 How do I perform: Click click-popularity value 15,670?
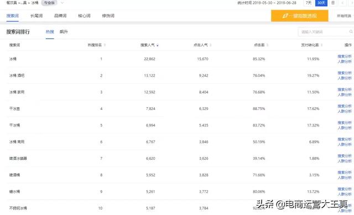pyautogui.click(x=202, y=59)
